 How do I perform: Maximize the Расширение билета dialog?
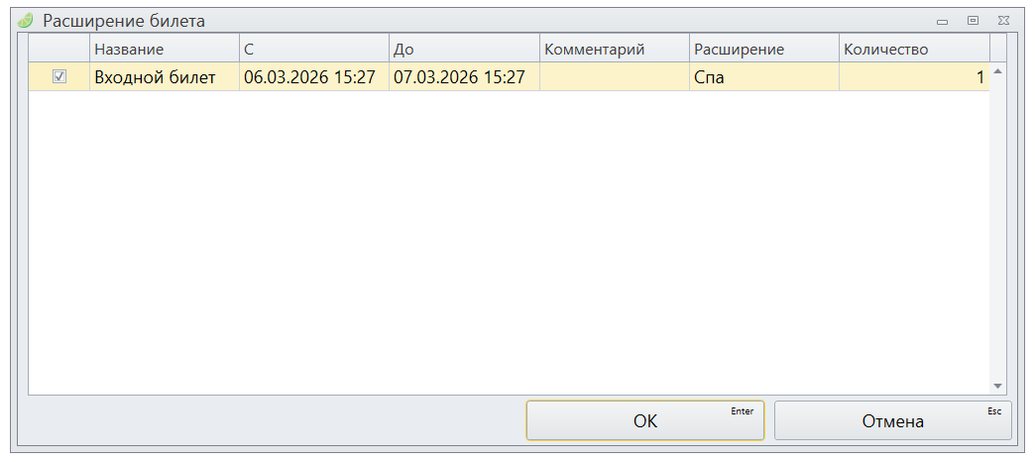pos(973,20)
